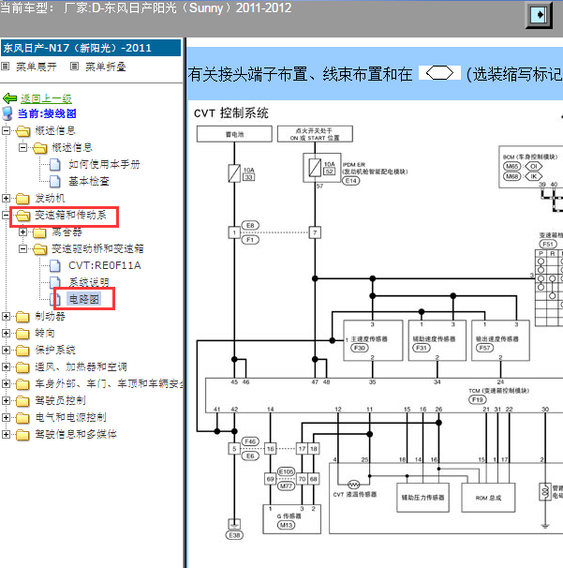Click the 菜单折叠 list icon
Screen dimensions: 563x568
click(74, 67)
